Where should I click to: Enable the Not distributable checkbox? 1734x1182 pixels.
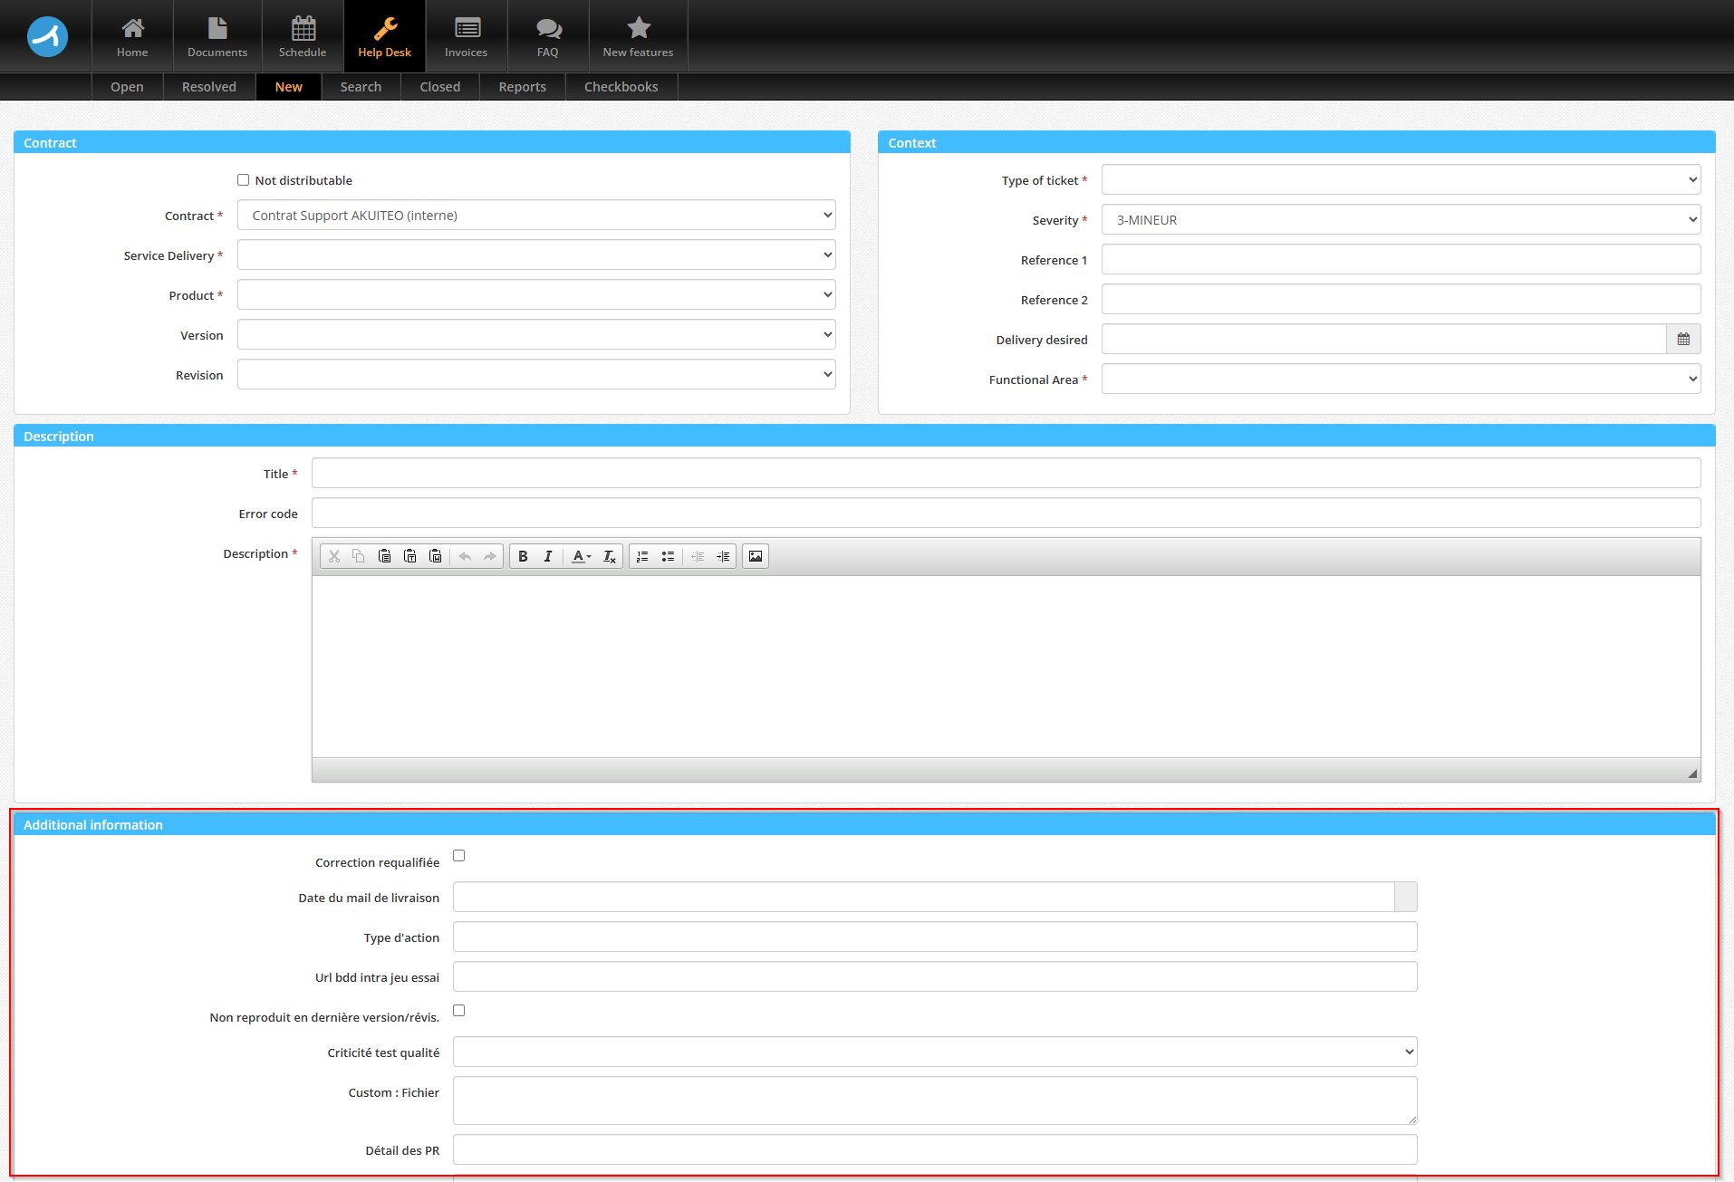coord(243,180)
